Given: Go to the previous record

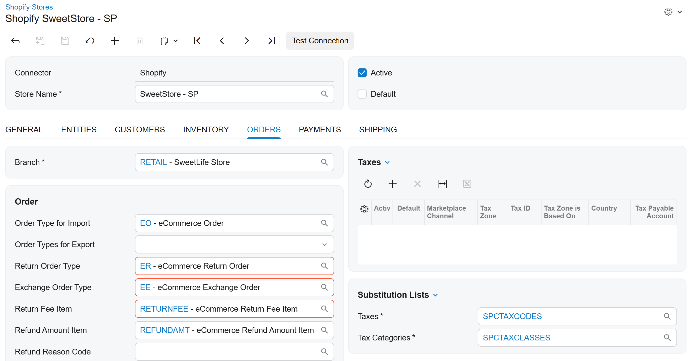Looking at the screenshot, I should click(222, 41).
